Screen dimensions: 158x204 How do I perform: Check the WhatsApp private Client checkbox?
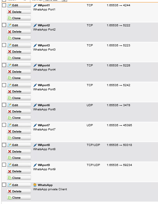(x=4, y=185)
